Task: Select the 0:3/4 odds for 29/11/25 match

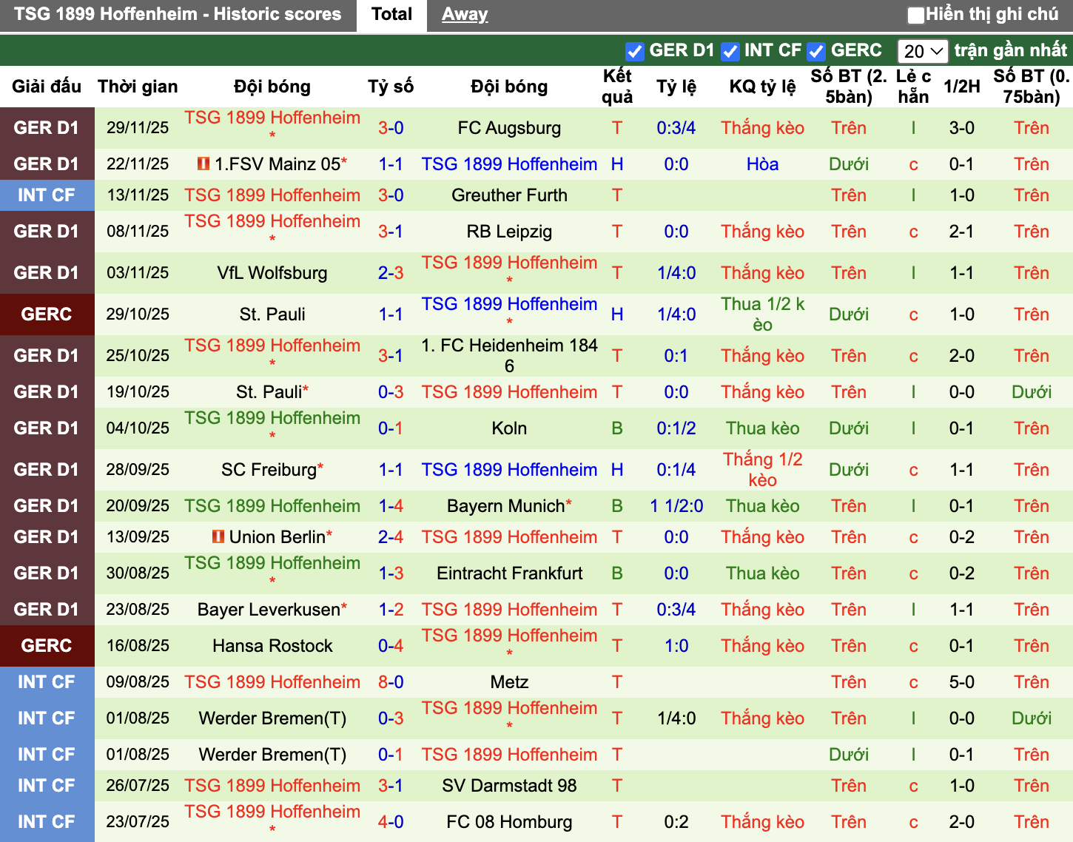Action: click(676, 128)
